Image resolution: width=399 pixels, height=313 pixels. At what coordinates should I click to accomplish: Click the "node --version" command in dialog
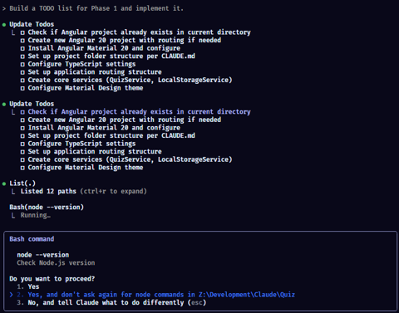point(43,255)
